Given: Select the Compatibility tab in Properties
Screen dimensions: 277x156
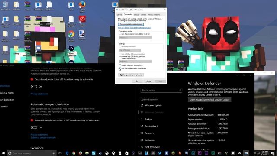Looking at the screenshot, I should click(x=128, y=14).
